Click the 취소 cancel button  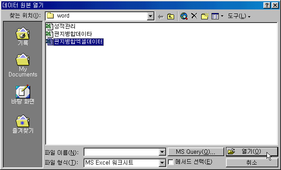coord(252,163)
